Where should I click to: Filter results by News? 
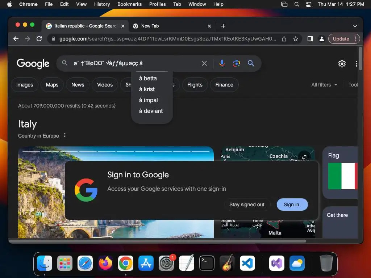click(x=78, y=85)
